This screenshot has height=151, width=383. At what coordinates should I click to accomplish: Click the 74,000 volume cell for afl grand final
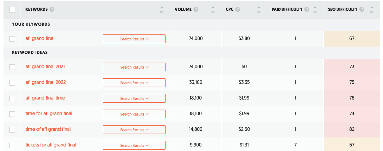(x=196, y=39)
